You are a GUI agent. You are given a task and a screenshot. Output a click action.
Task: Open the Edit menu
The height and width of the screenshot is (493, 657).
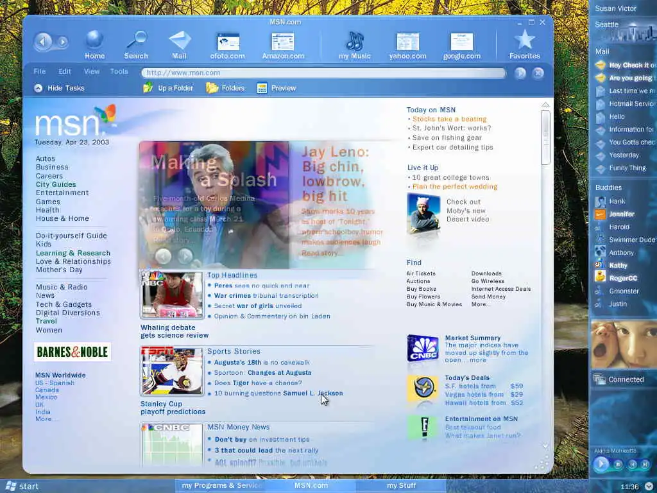pos(65,71)
